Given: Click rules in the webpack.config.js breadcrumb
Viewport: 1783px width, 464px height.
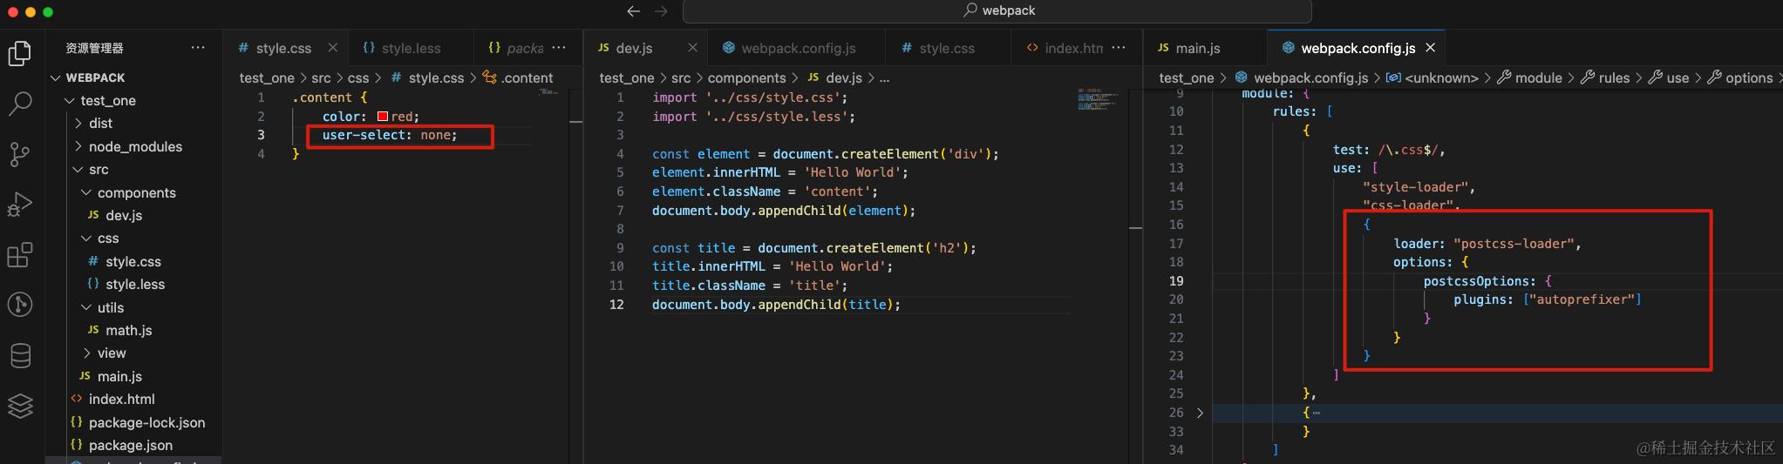Looking at the screenshot, I should [x=1614, y=77].
